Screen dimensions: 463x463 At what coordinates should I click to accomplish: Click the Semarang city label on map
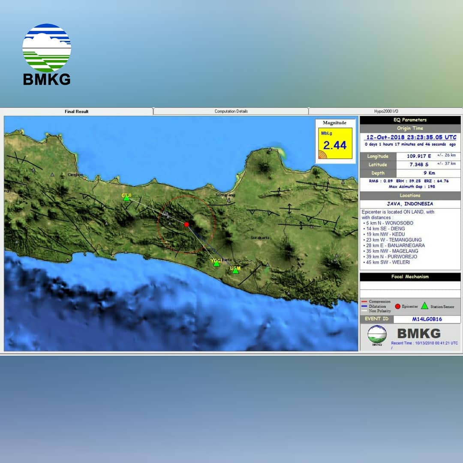click(x=225, y=195)
